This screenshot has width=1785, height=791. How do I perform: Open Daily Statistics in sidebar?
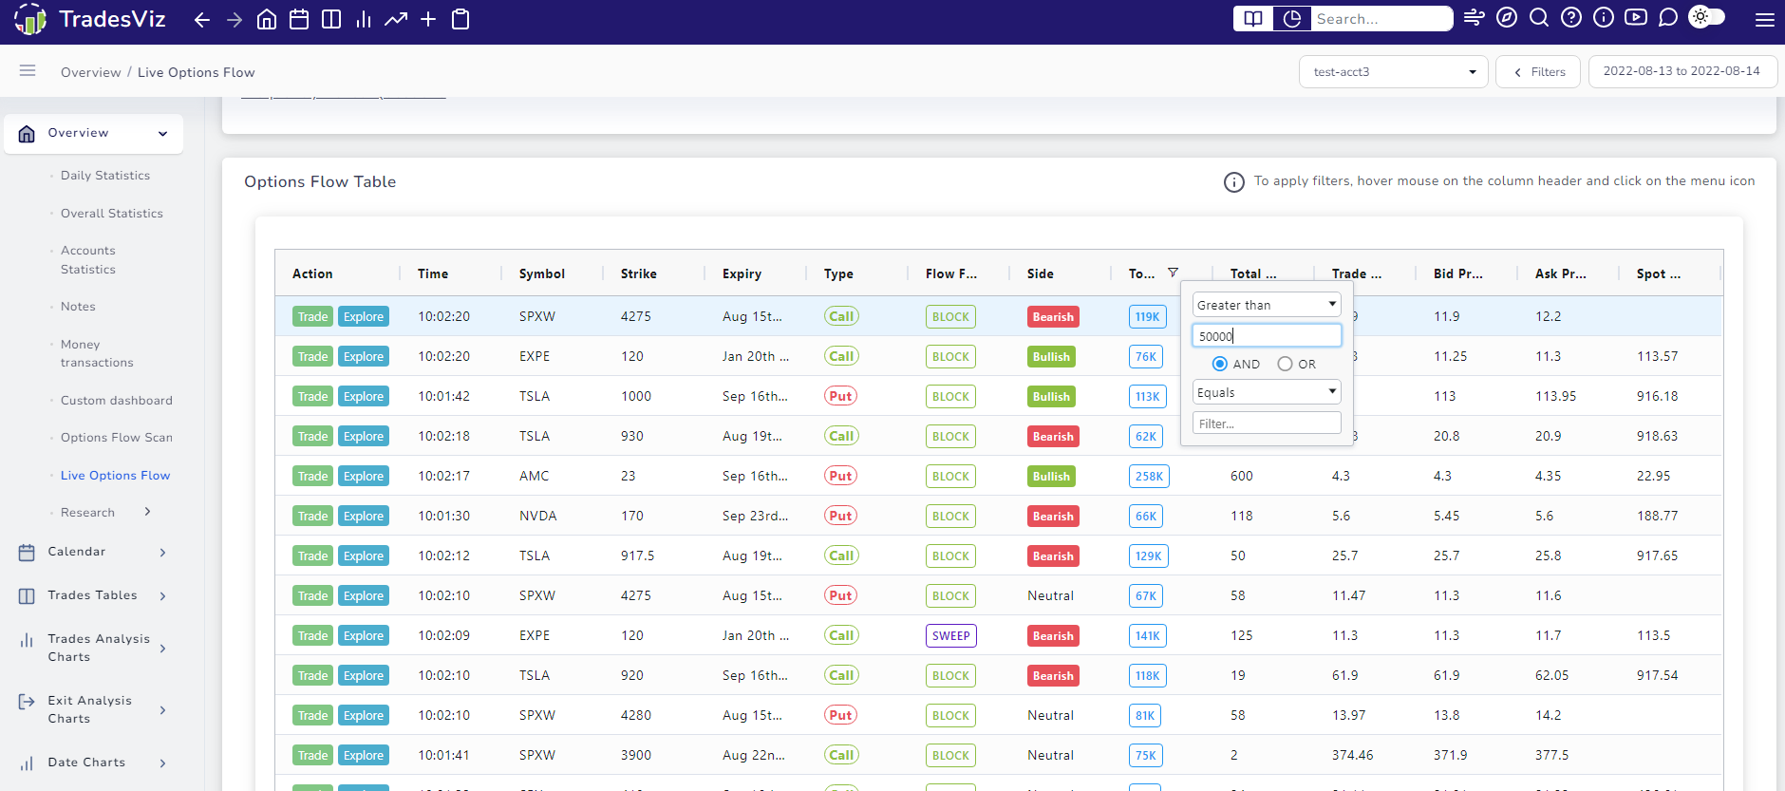(105, 176)
